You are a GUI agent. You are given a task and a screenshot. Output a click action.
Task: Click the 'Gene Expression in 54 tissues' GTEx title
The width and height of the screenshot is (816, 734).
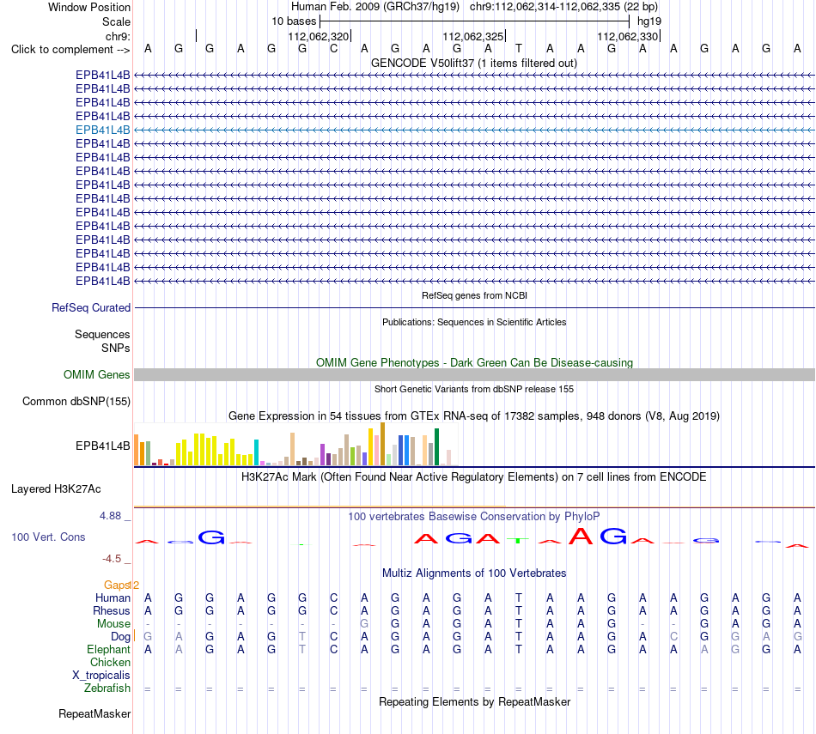point(474,416)
